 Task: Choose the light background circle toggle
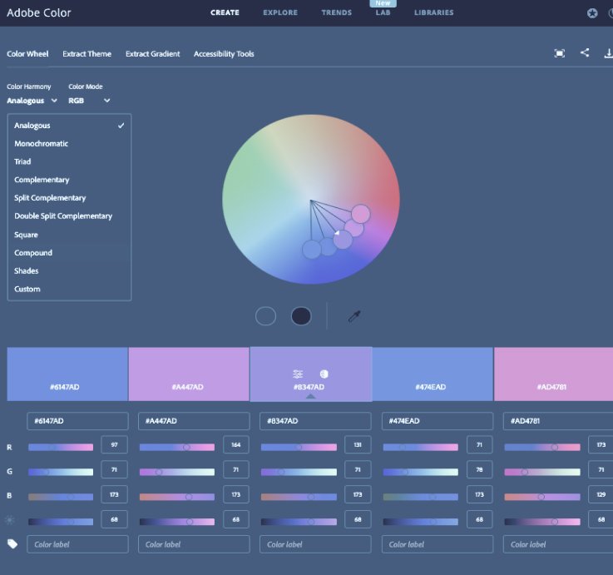(265, 316)
